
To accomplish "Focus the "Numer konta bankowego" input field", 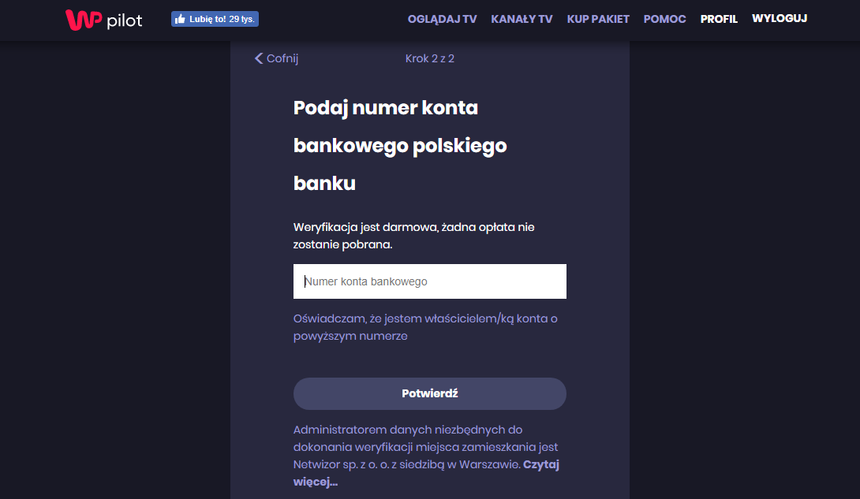I will pos(430,281).
